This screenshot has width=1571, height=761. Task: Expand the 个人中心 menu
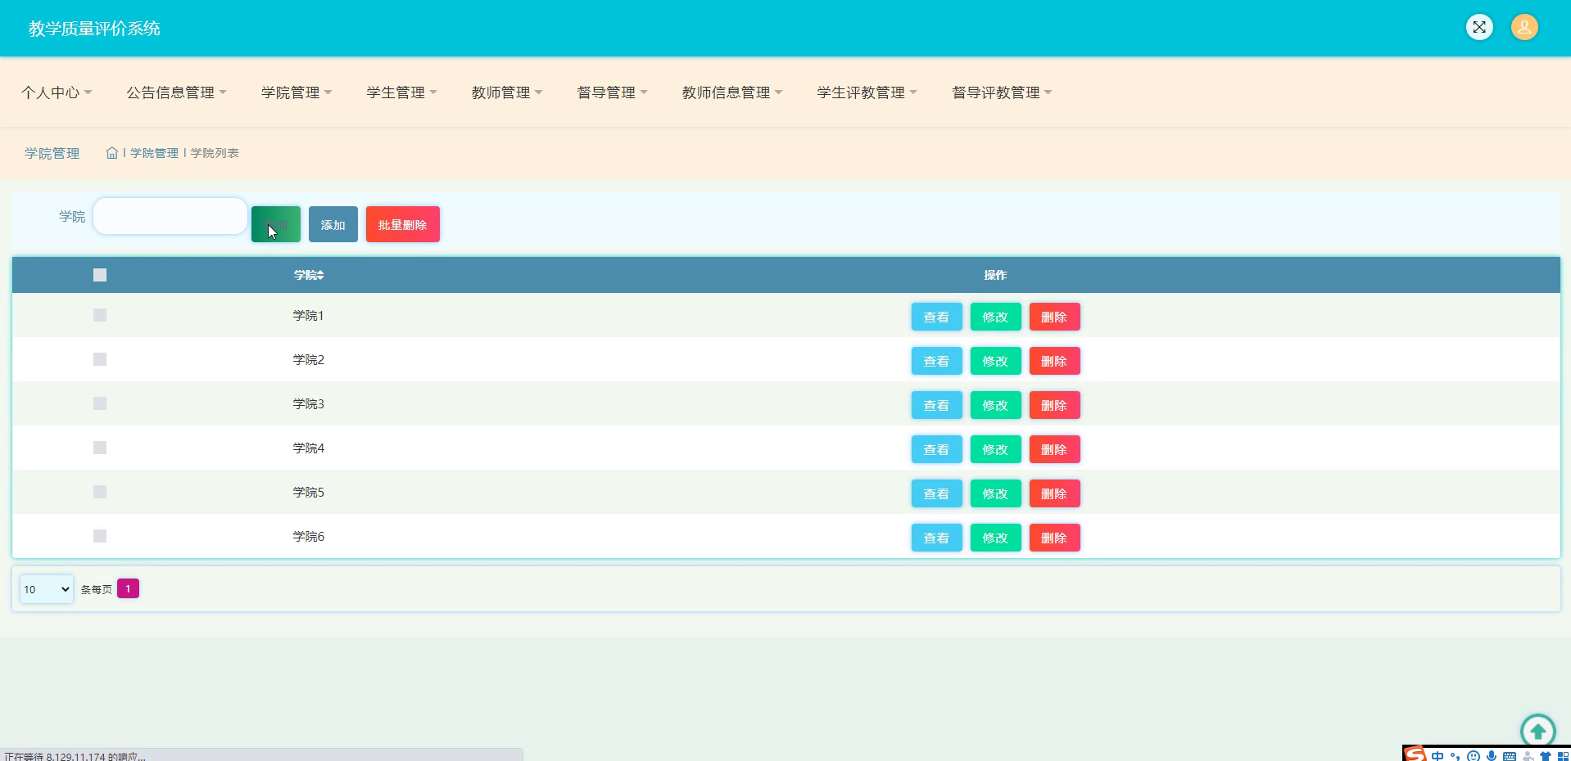pos(57,92)
